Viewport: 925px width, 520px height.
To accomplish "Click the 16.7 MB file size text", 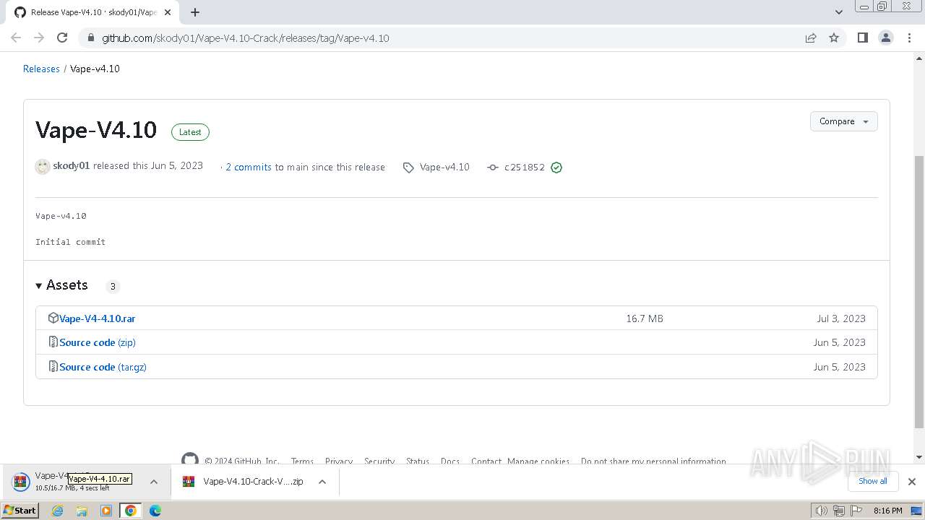I will 645,318.
